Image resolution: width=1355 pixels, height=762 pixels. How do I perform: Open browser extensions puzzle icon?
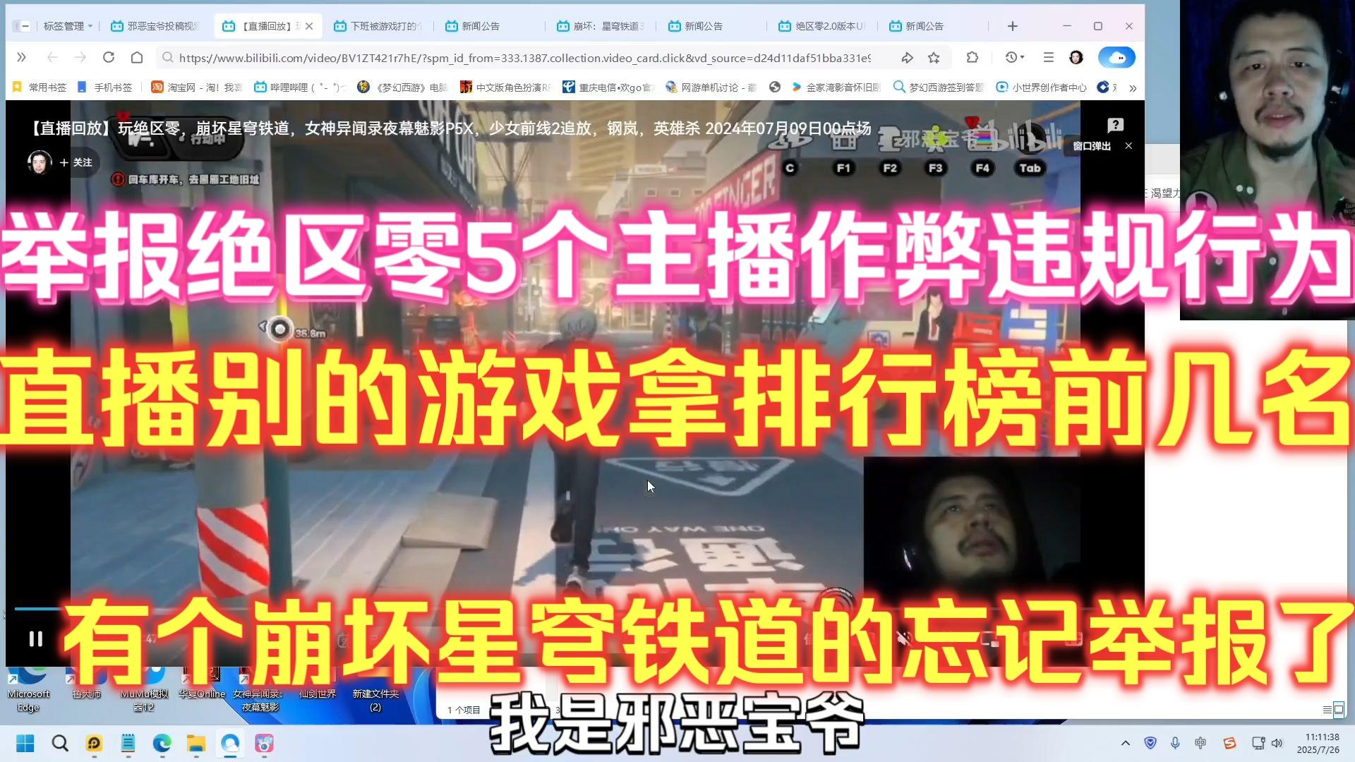(x=972, y=58)
